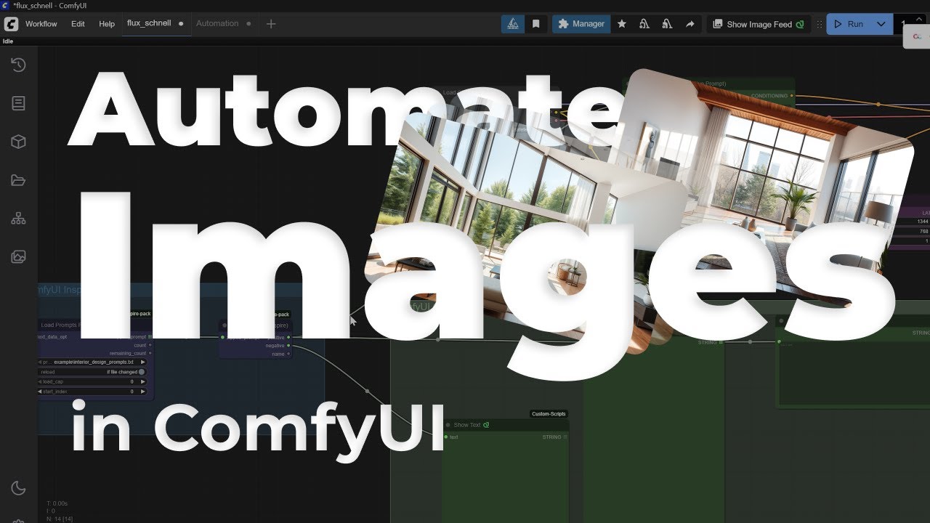
Task: Open the templates hierarchy icon in the sidebar
Action: click(x=18, y=218)
